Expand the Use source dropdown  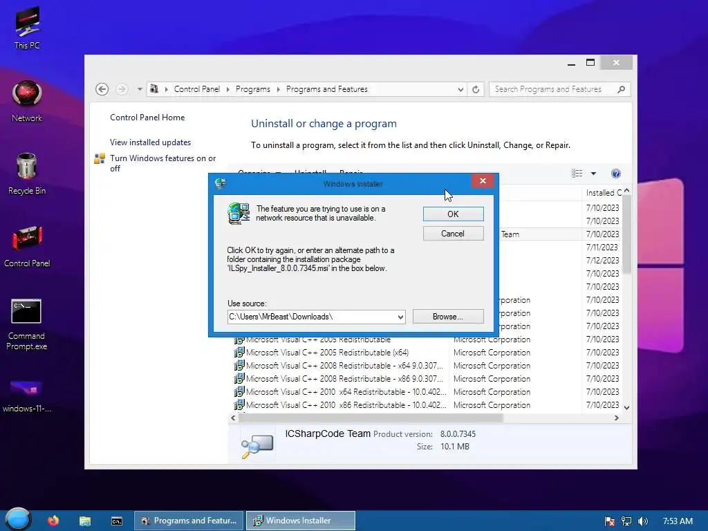400,317
